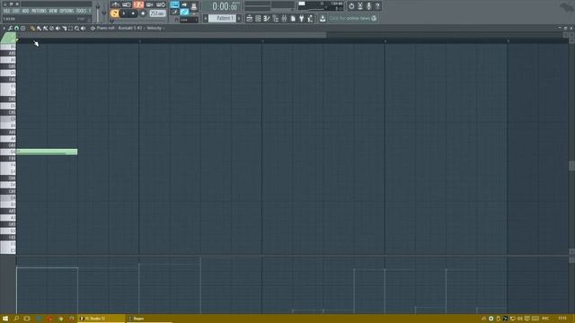Click the document icon in shortcut panel

[293, 18]
